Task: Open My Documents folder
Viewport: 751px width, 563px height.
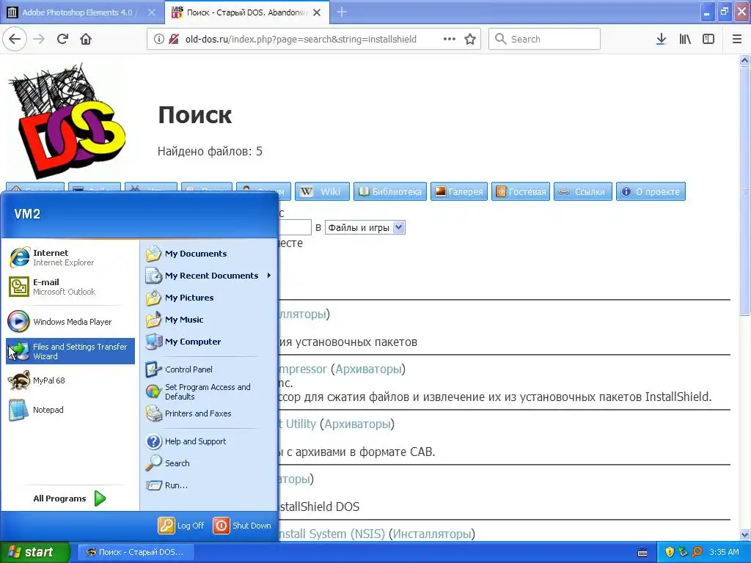Action: 208,254
